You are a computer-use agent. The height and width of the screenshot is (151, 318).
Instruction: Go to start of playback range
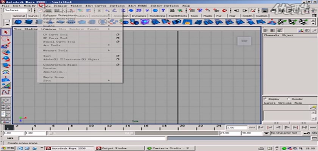click(252, 127)
